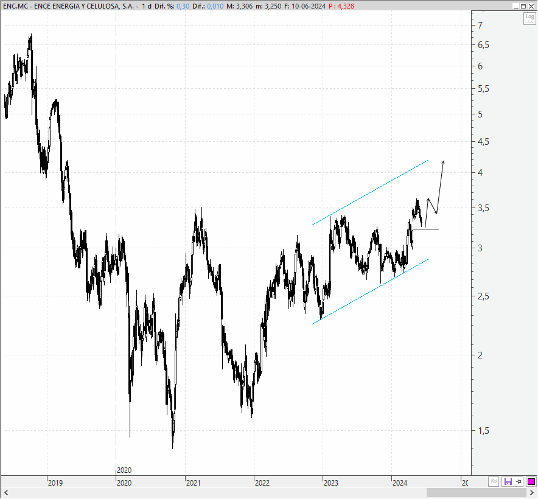This screenshot has width=538, height=499.
Task: Click the '1 d' timeframe label
Action: coord(147,6)
